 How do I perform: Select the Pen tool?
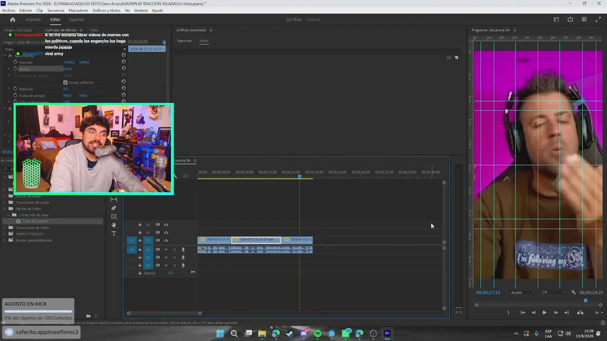click(x=114, y=208)
